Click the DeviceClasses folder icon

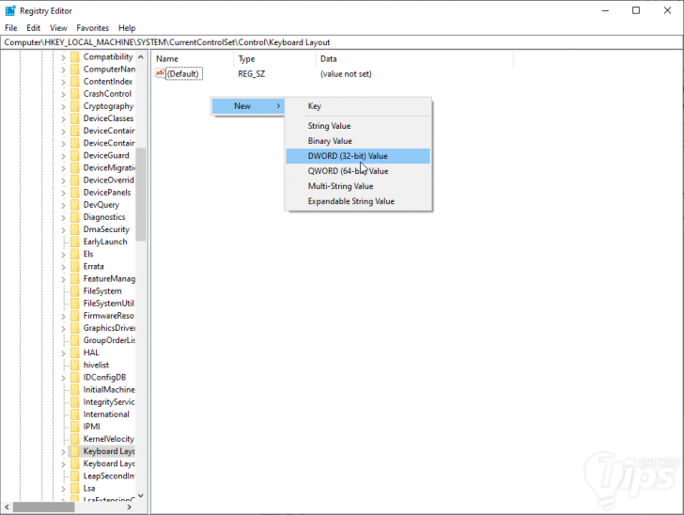pyautogui.click(x=75, y=118)
